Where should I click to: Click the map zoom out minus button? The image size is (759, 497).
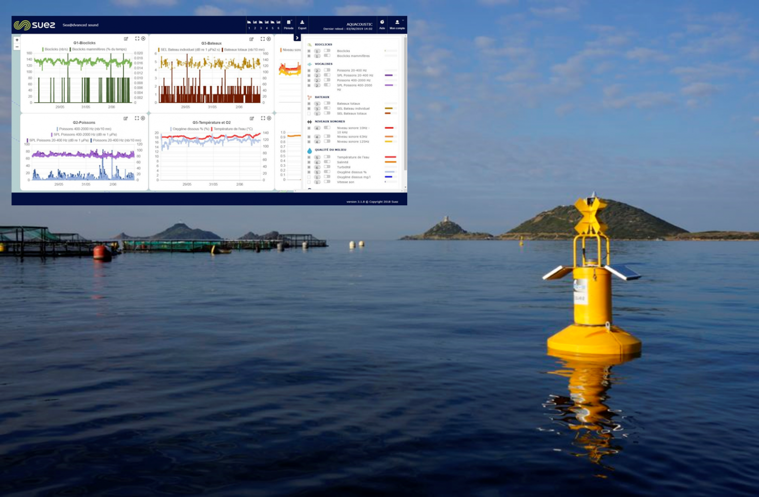click(17, 47)
